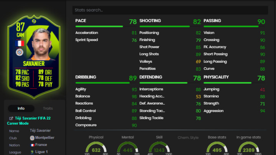Click the DEFENDING heading
This screenshot has width=276, height=155.
point(151,77)
